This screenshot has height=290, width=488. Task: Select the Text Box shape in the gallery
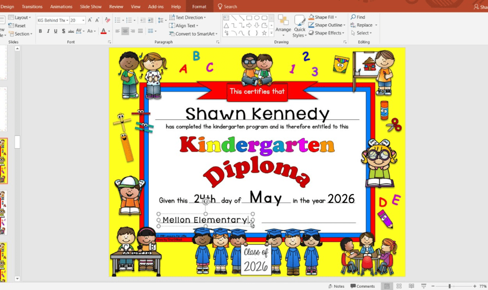tap(226, 18)
